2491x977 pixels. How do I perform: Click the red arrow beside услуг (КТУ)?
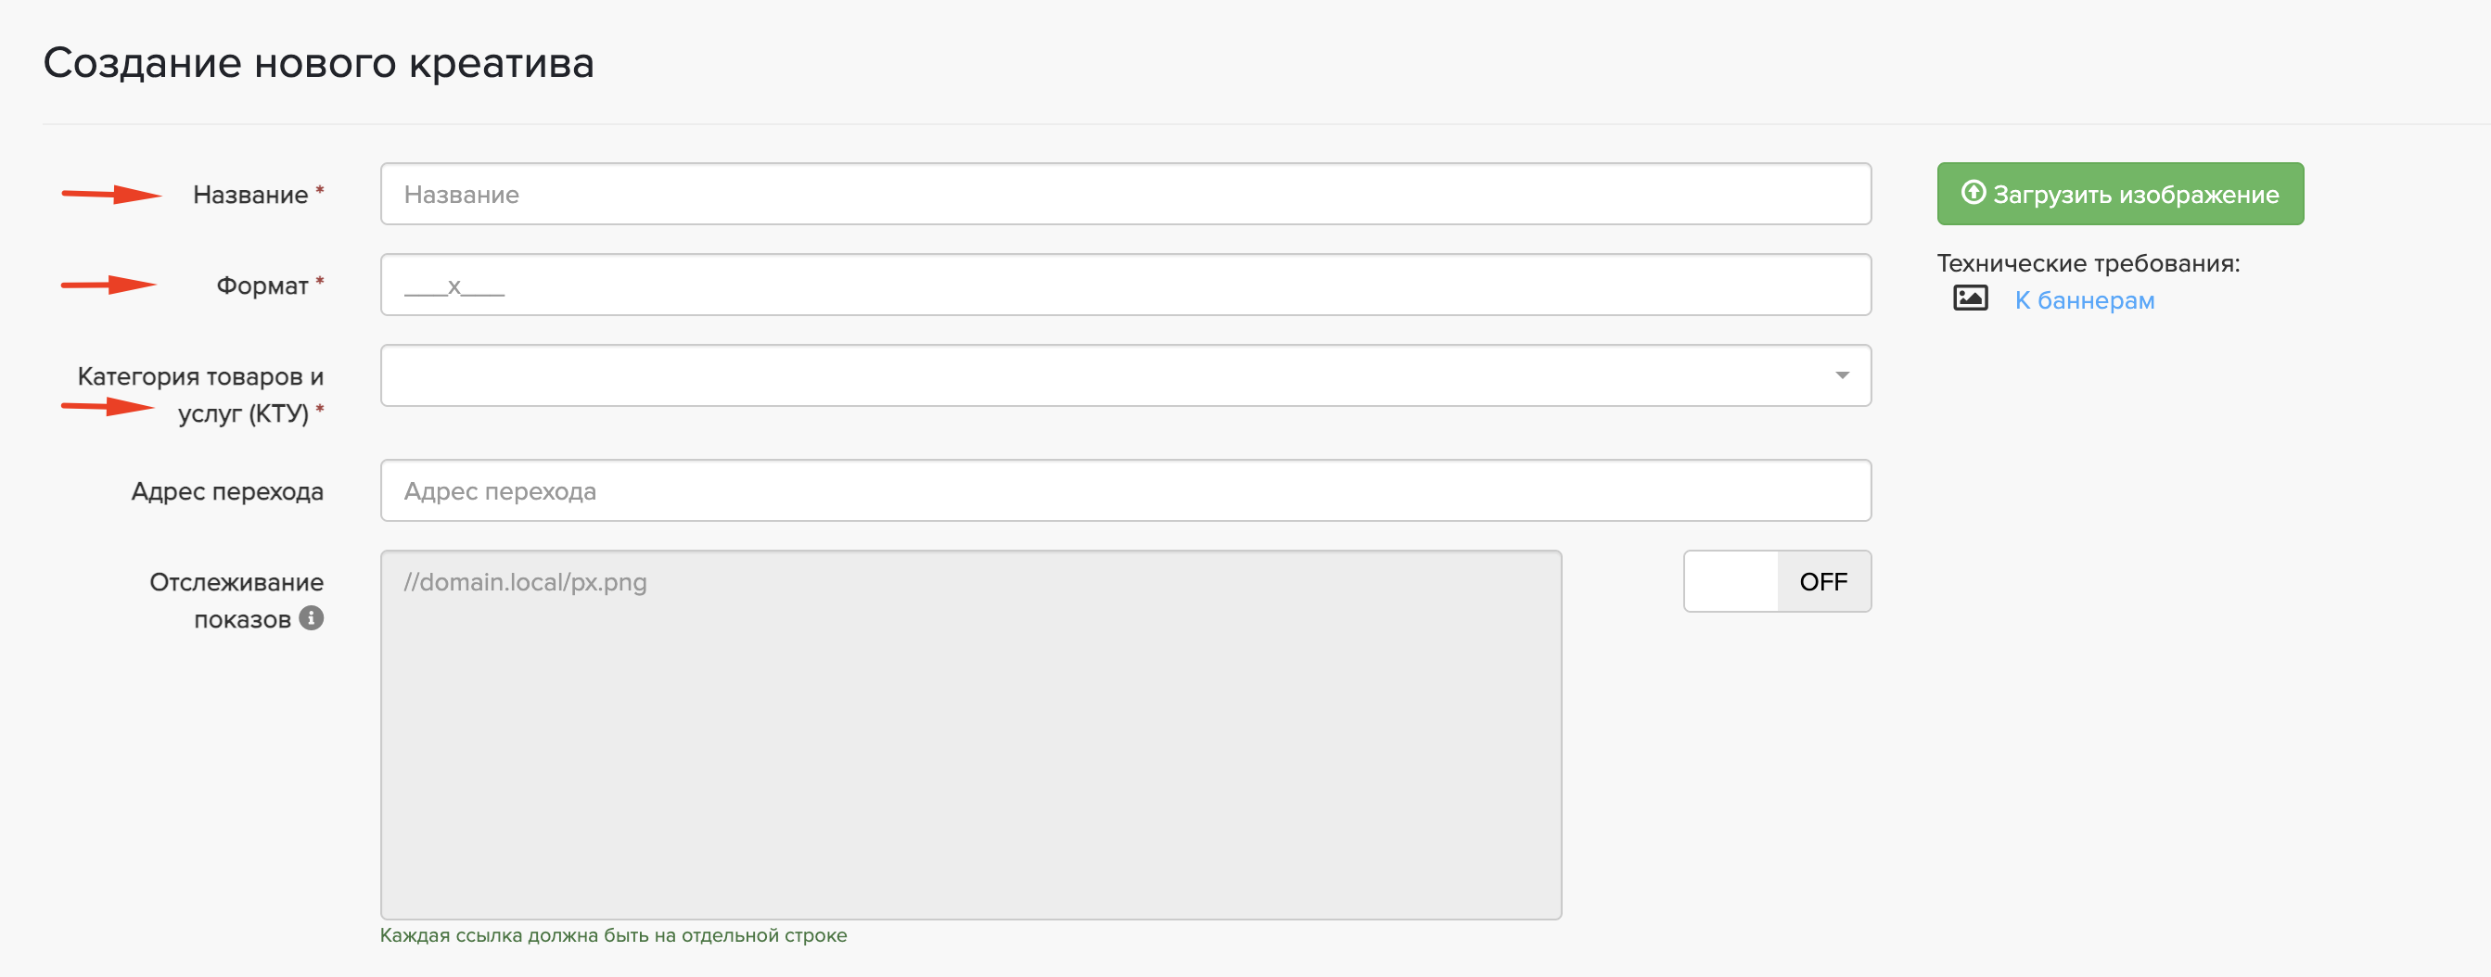pos(108,407)
